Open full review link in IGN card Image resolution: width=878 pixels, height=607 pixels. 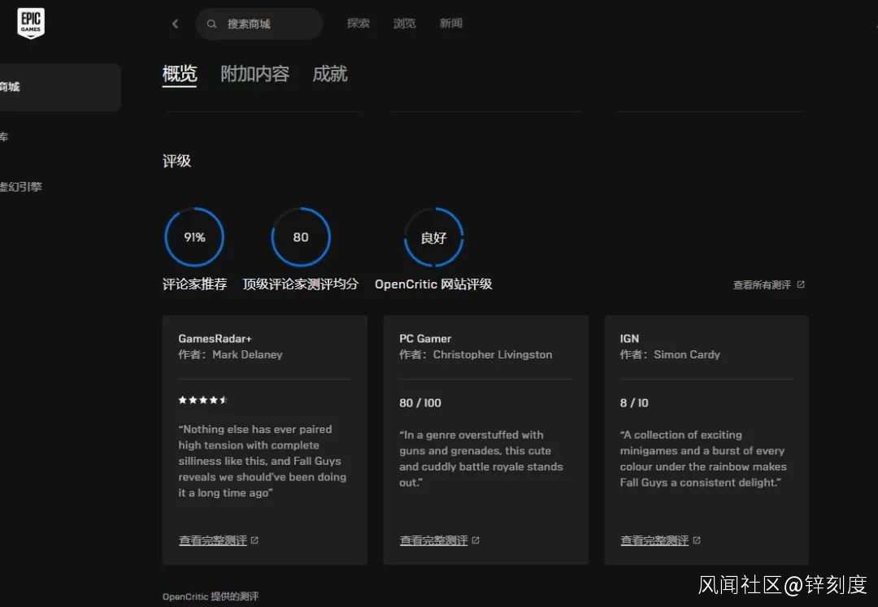pyautogui.click(x=654, y=540)
